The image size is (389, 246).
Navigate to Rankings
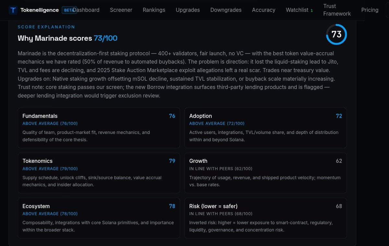point(154,10)
